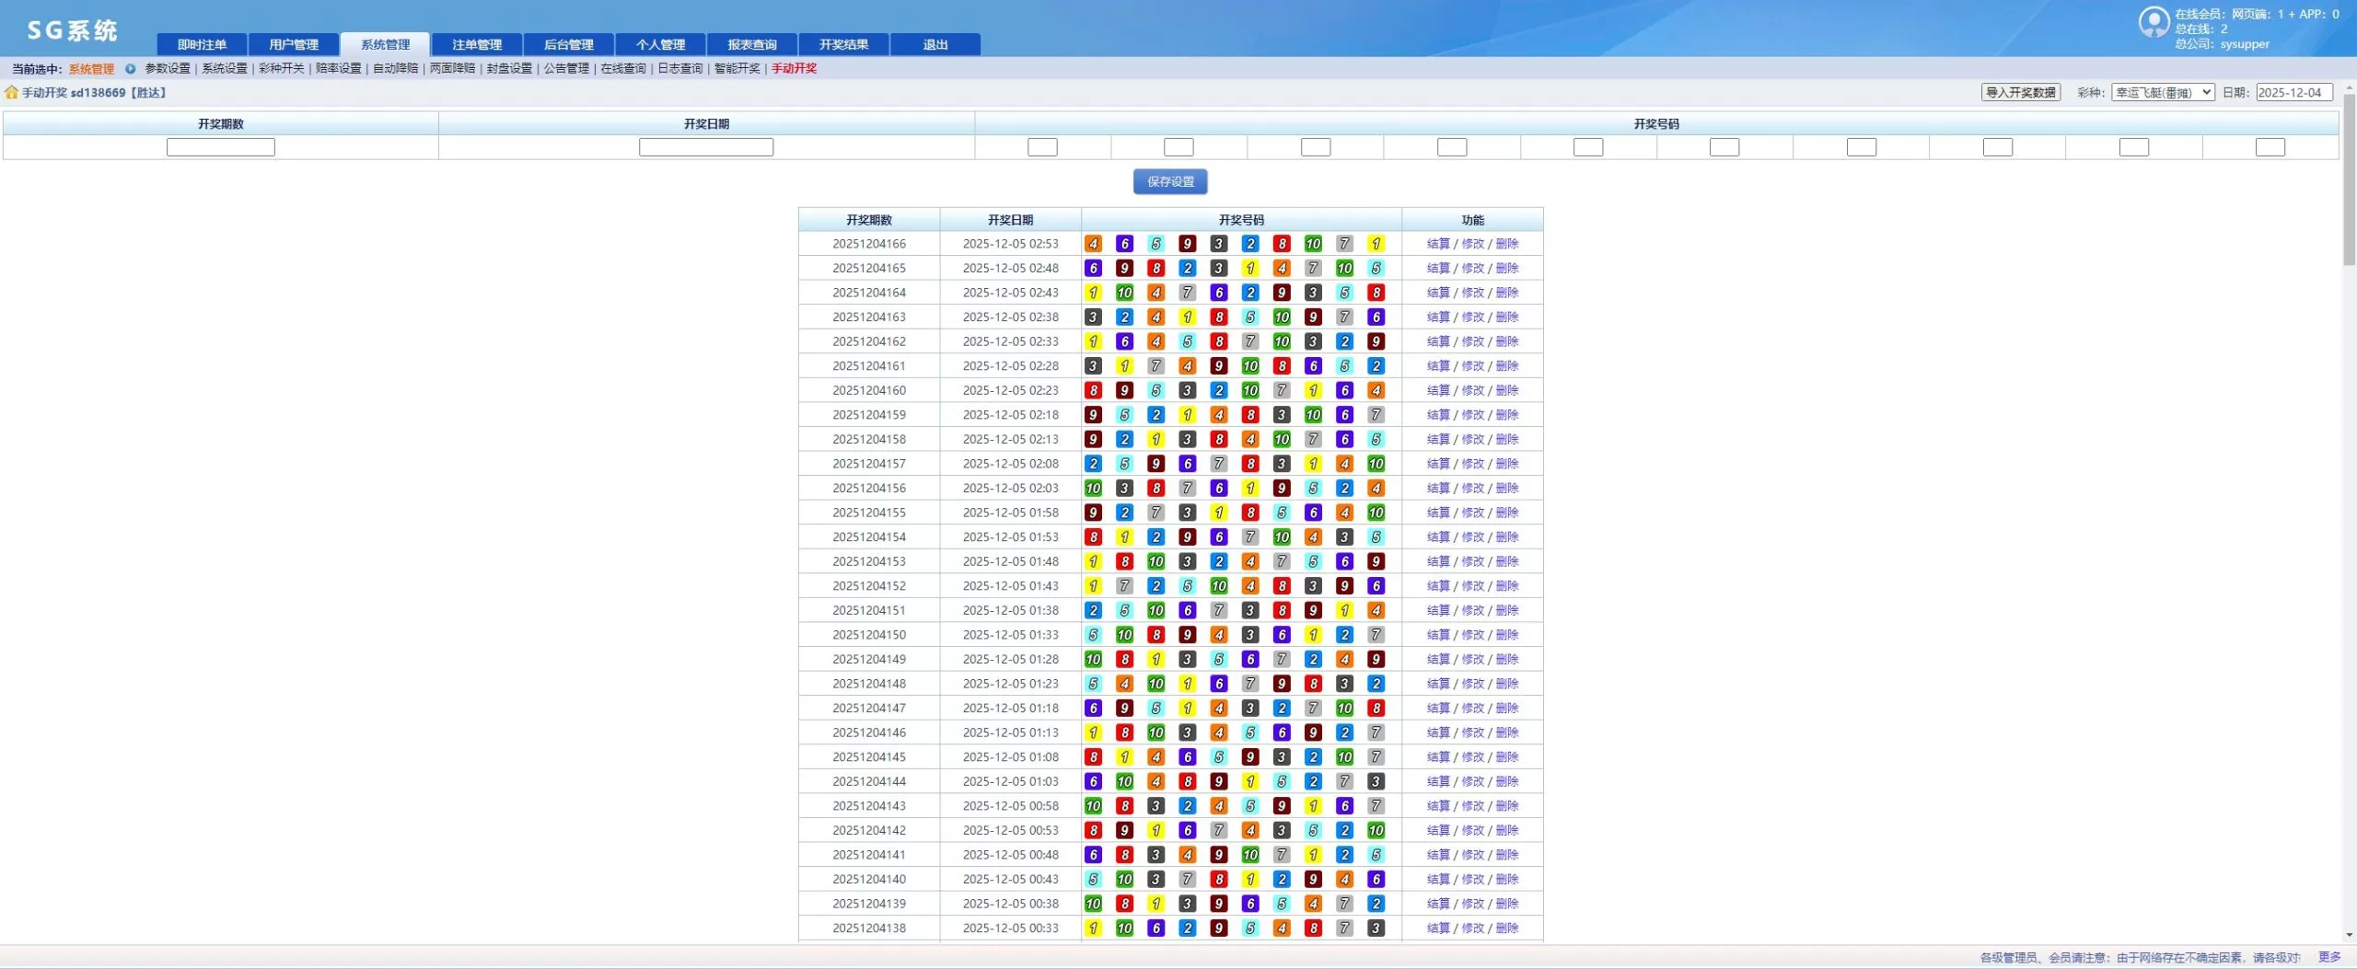Open the 用户管理 tab

pos(294,44)
